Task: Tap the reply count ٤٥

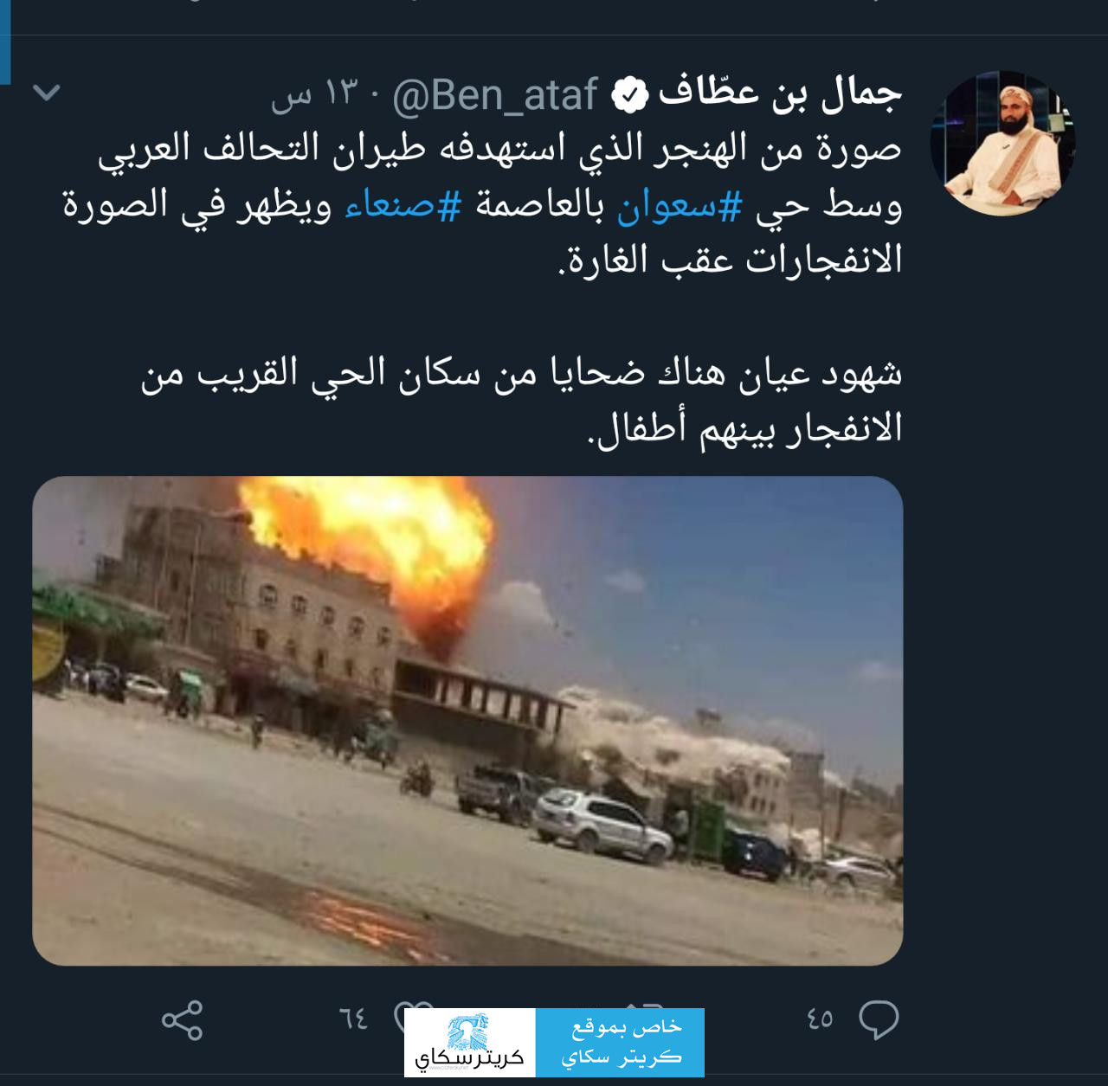Action: point(820,1019)
